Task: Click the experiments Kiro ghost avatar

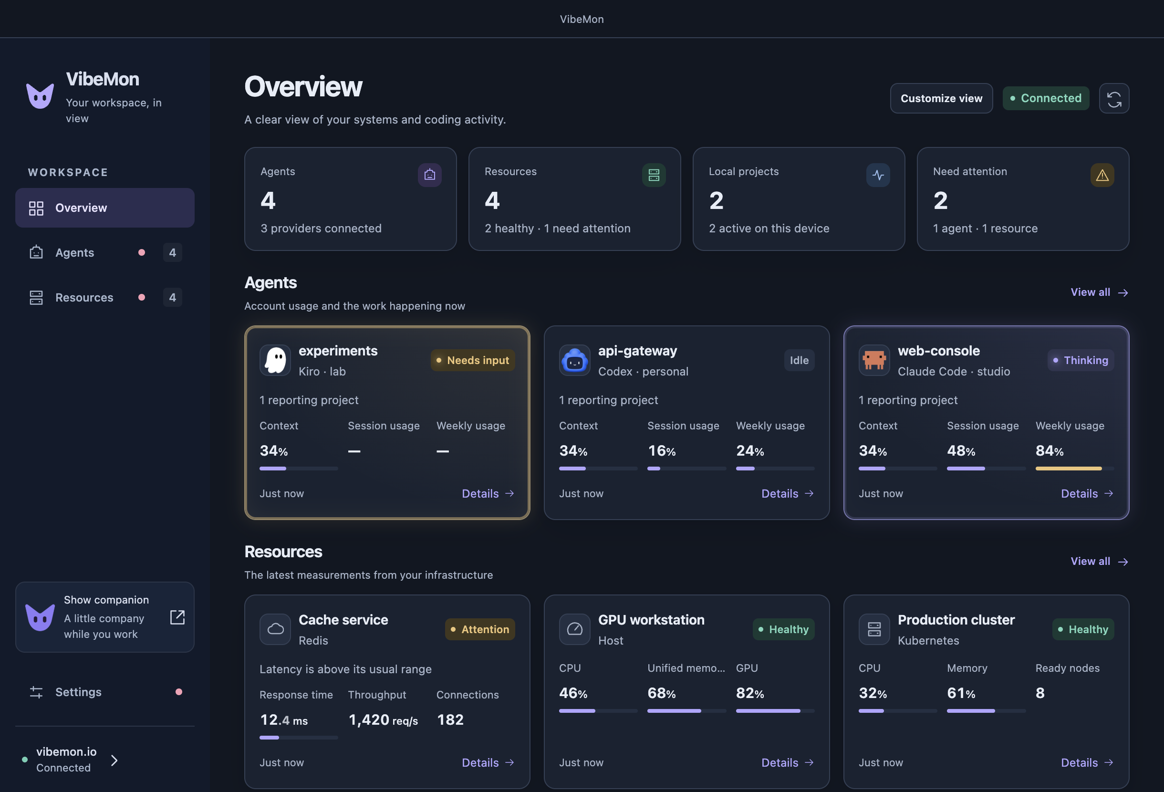Action: (275, 360)
